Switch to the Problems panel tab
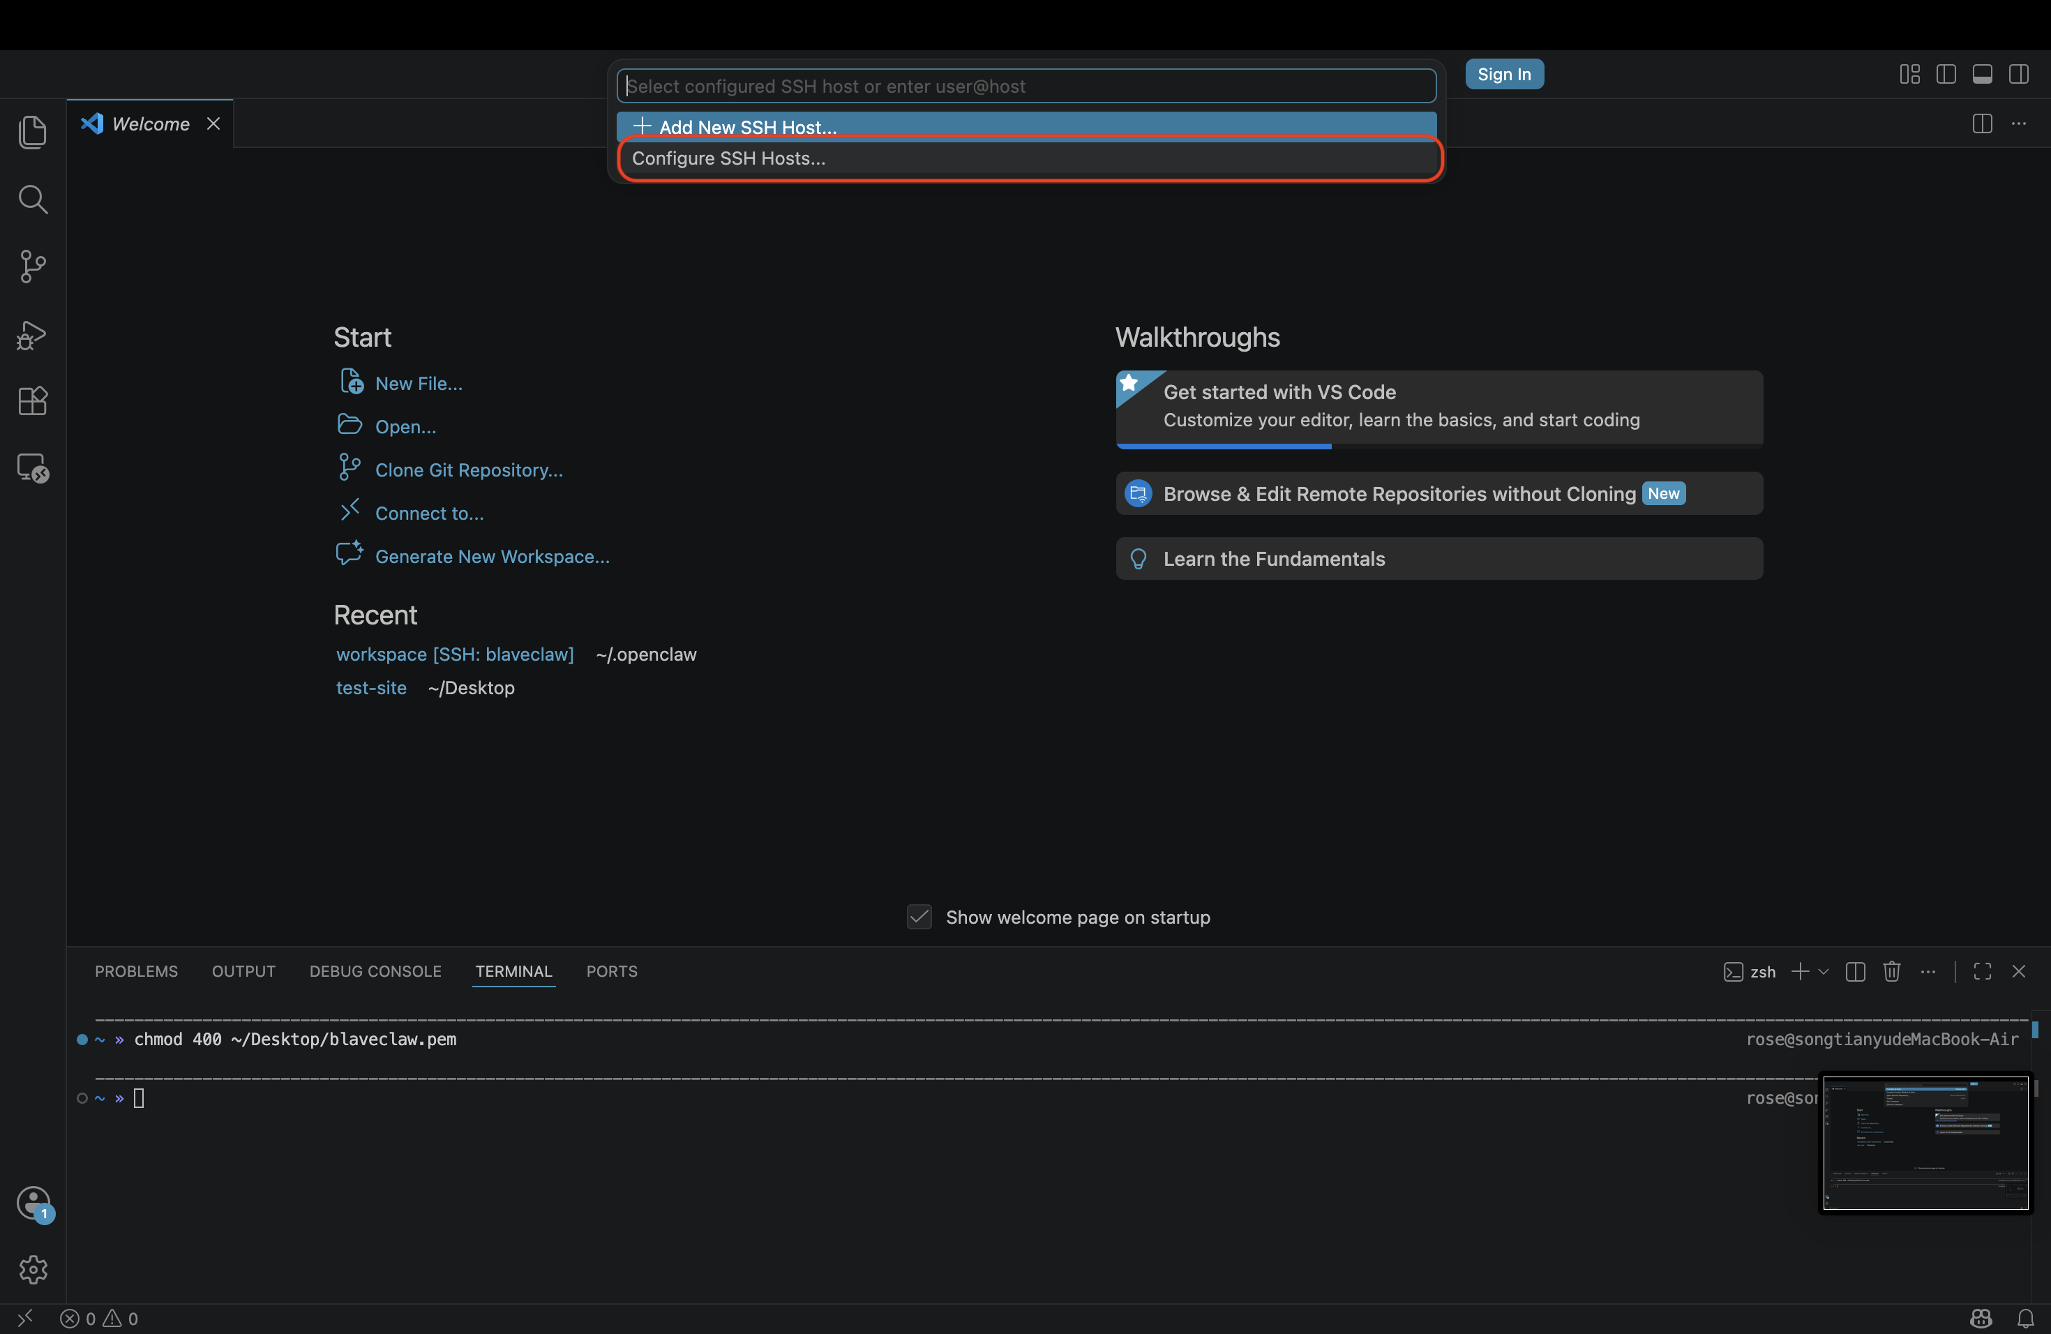This screenshot has width=2051, height=1334. 136,971
